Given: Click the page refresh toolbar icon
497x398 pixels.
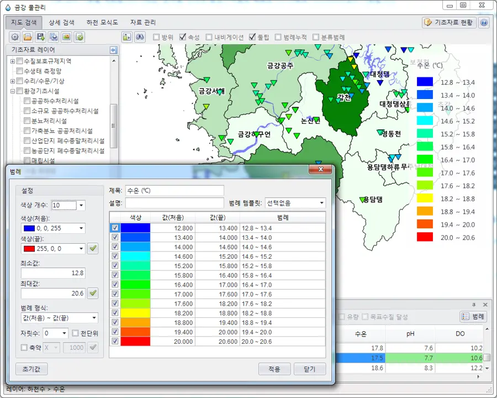Looking at the screenshot, I should tap(80, 37).
